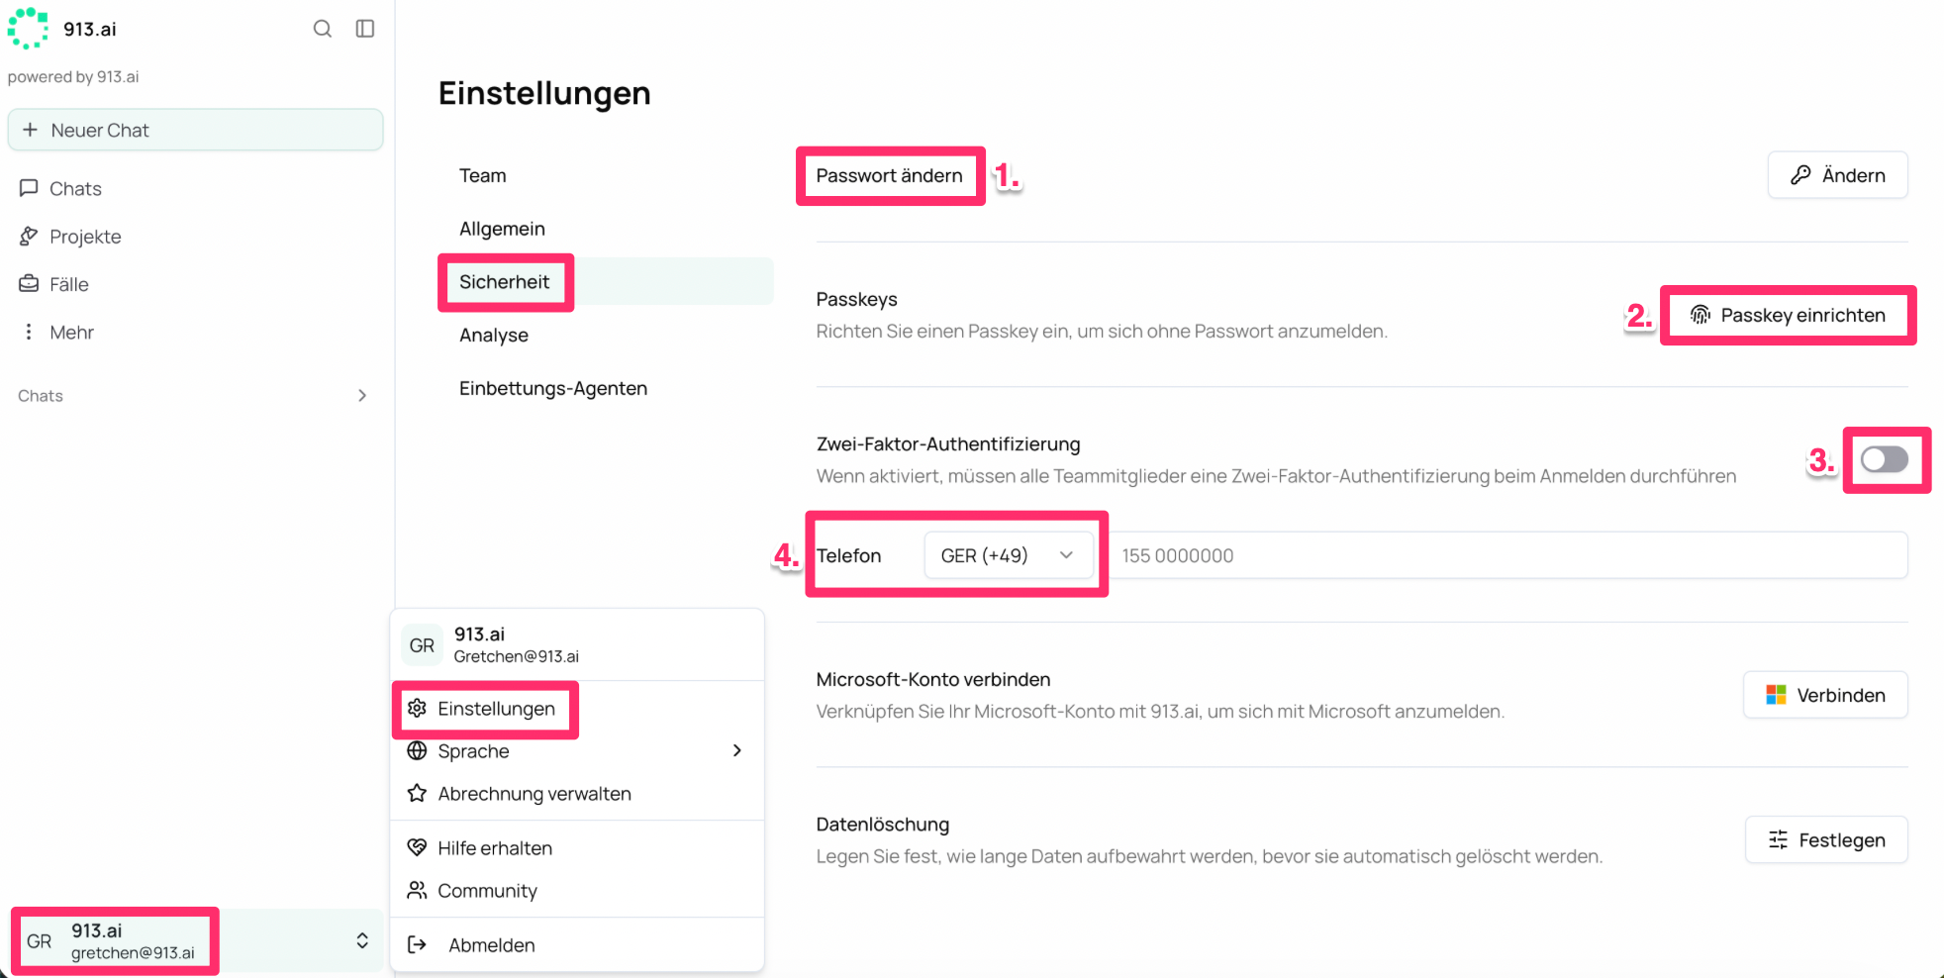The image size is (1944, 978).
Task: Click the 'powered by 913.ai' text
Action: click(x=73, y=77)
